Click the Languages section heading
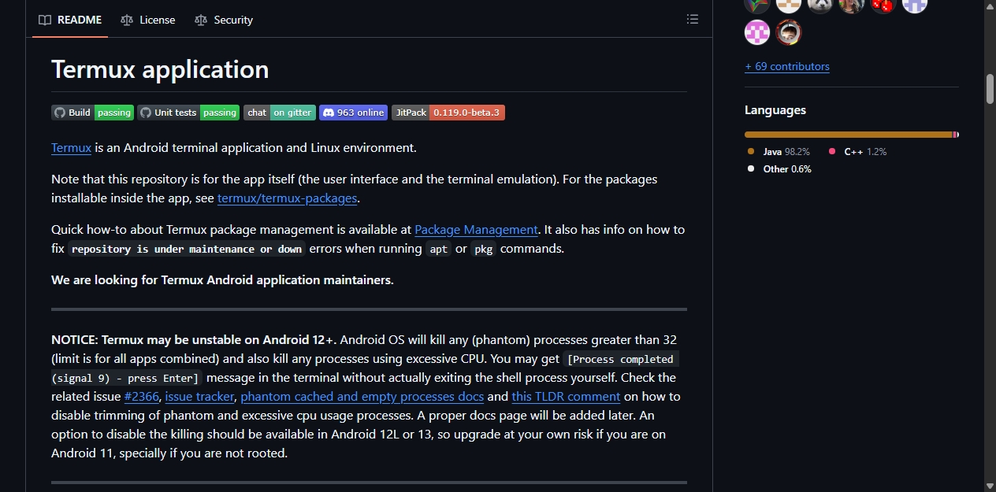The height and width of the screenshot is (492, 996). 775,110
